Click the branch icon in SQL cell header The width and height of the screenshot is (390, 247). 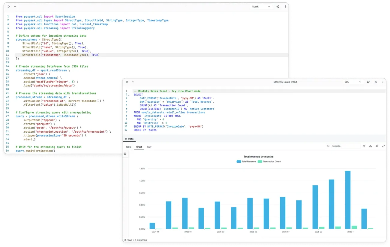pos(368,82)
